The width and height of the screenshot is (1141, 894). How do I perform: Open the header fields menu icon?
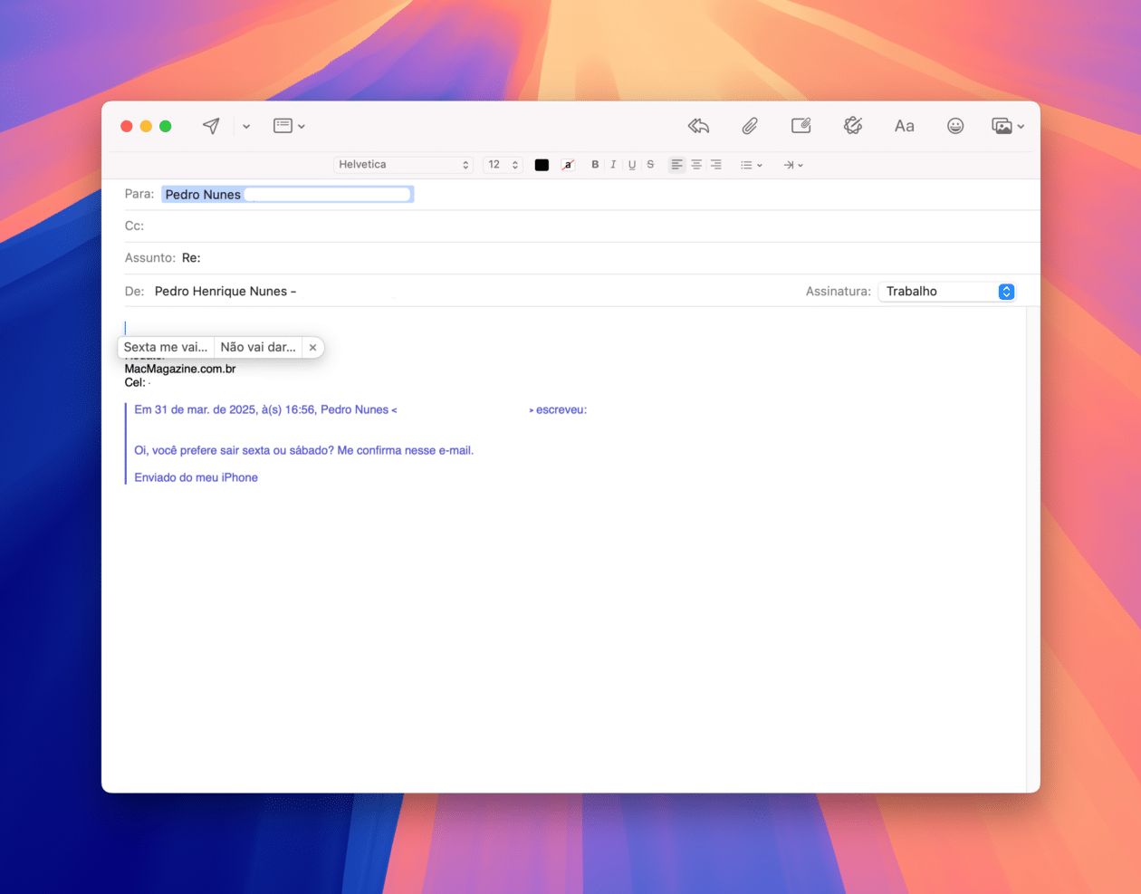pos(289,126)
